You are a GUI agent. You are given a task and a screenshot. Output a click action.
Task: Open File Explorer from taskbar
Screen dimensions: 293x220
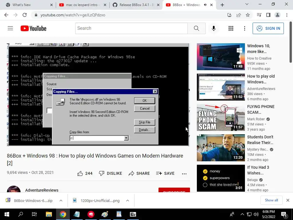(49, 214)
